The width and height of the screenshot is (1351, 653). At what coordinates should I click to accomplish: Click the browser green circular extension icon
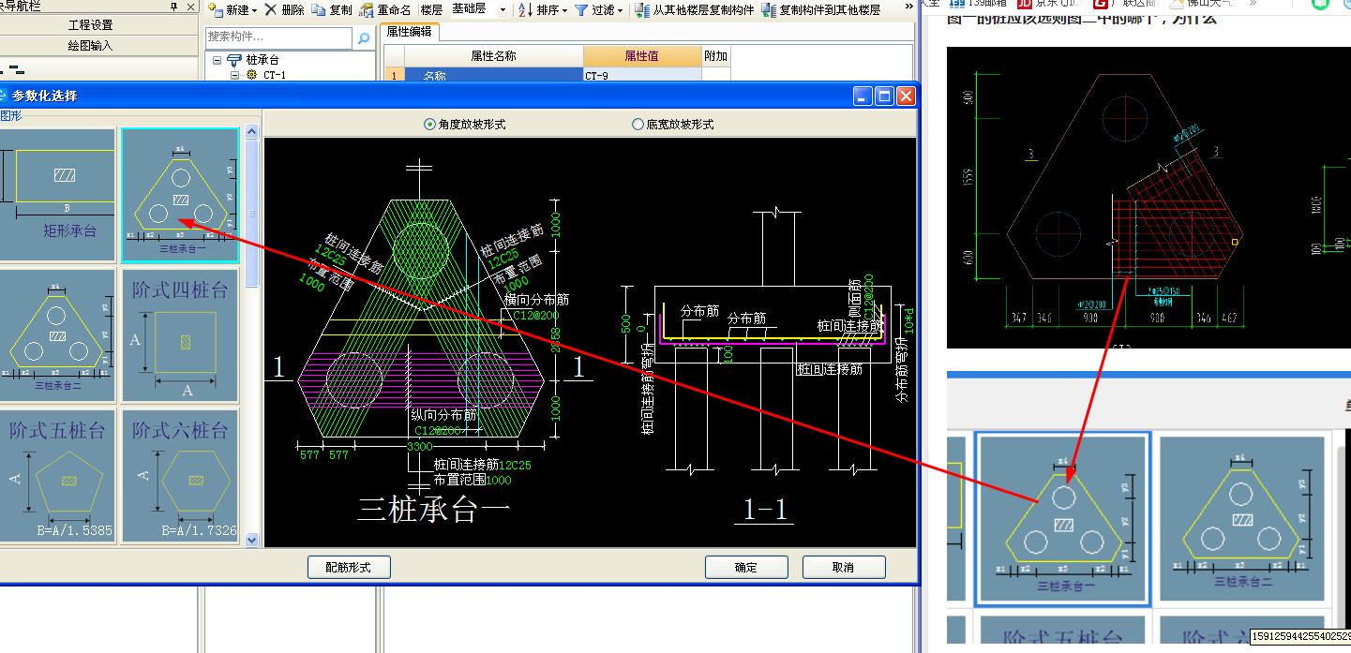click(1320, 3)
